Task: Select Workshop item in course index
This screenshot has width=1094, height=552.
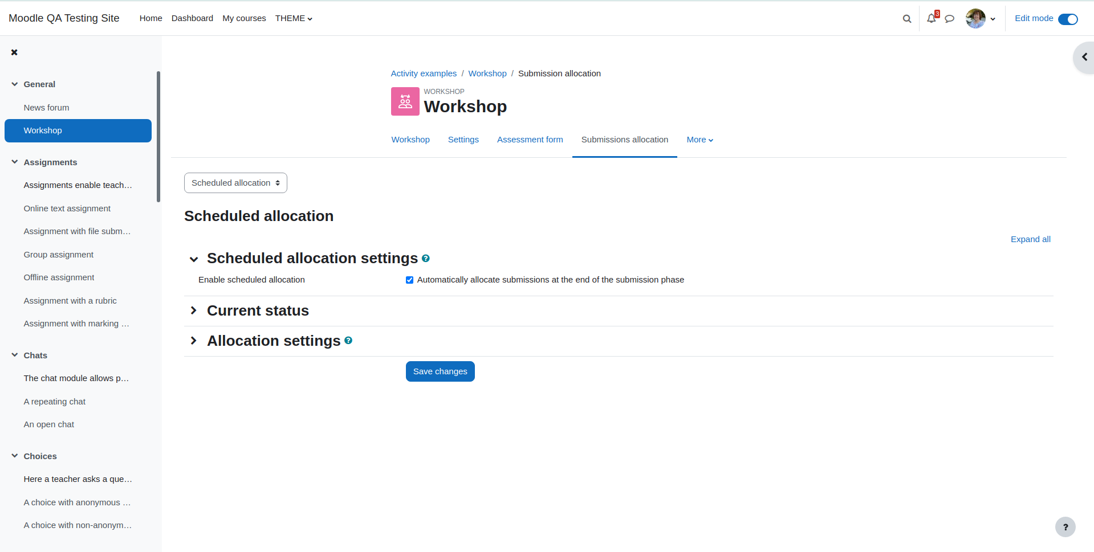Action: click(78, 130)
